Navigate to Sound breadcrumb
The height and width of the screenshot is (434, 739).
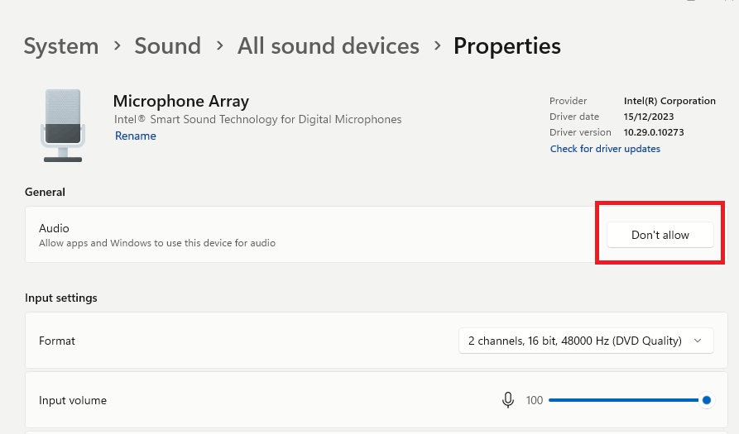tap(167, 46)
